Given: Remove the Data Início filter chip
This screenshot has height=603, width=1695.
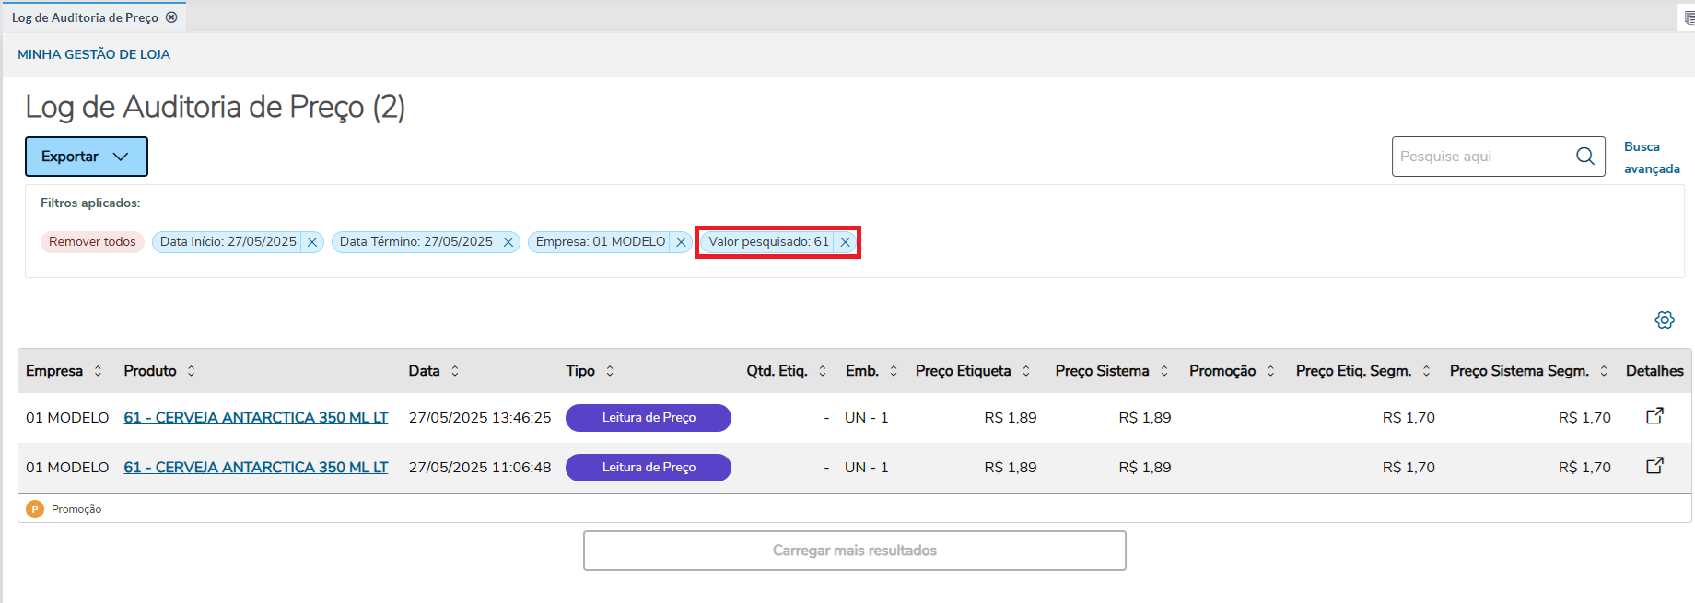Looking at the screenshot, I should coord(312,242).
